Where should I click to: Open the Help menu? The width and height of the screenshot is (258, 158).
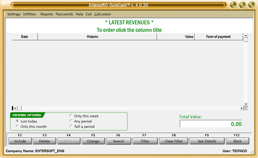tap(80, 14)
